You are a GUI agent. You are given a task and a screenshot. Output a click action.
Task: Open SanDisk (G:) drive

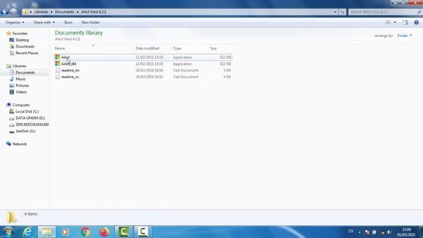pos(25,131)
